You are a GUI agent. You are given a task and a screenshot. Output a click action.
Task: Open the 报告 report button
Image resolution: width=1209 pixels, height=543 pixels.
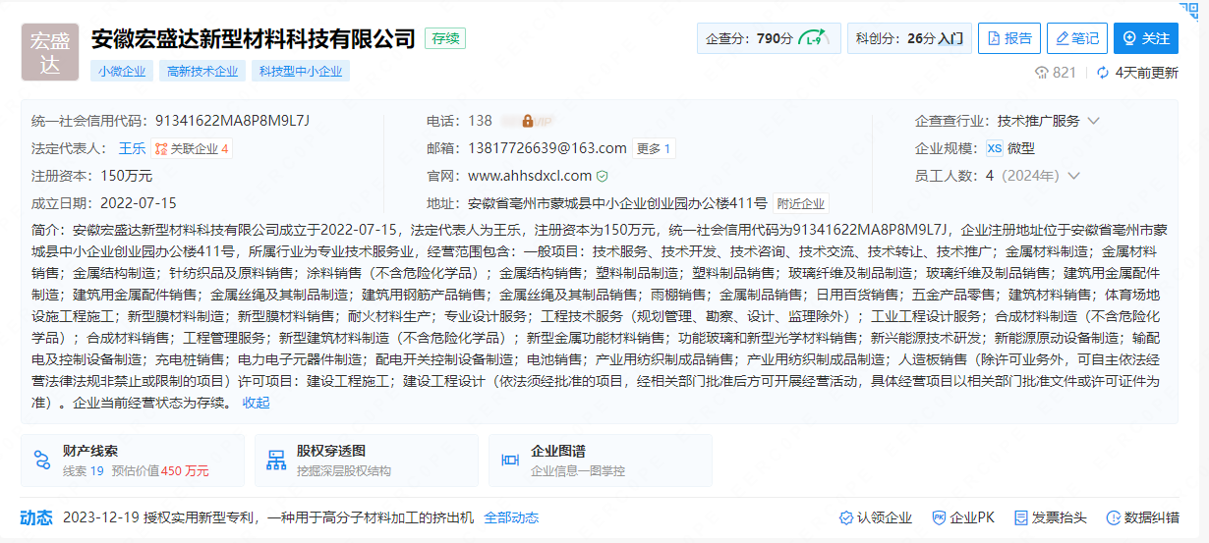pos(1008,38)
